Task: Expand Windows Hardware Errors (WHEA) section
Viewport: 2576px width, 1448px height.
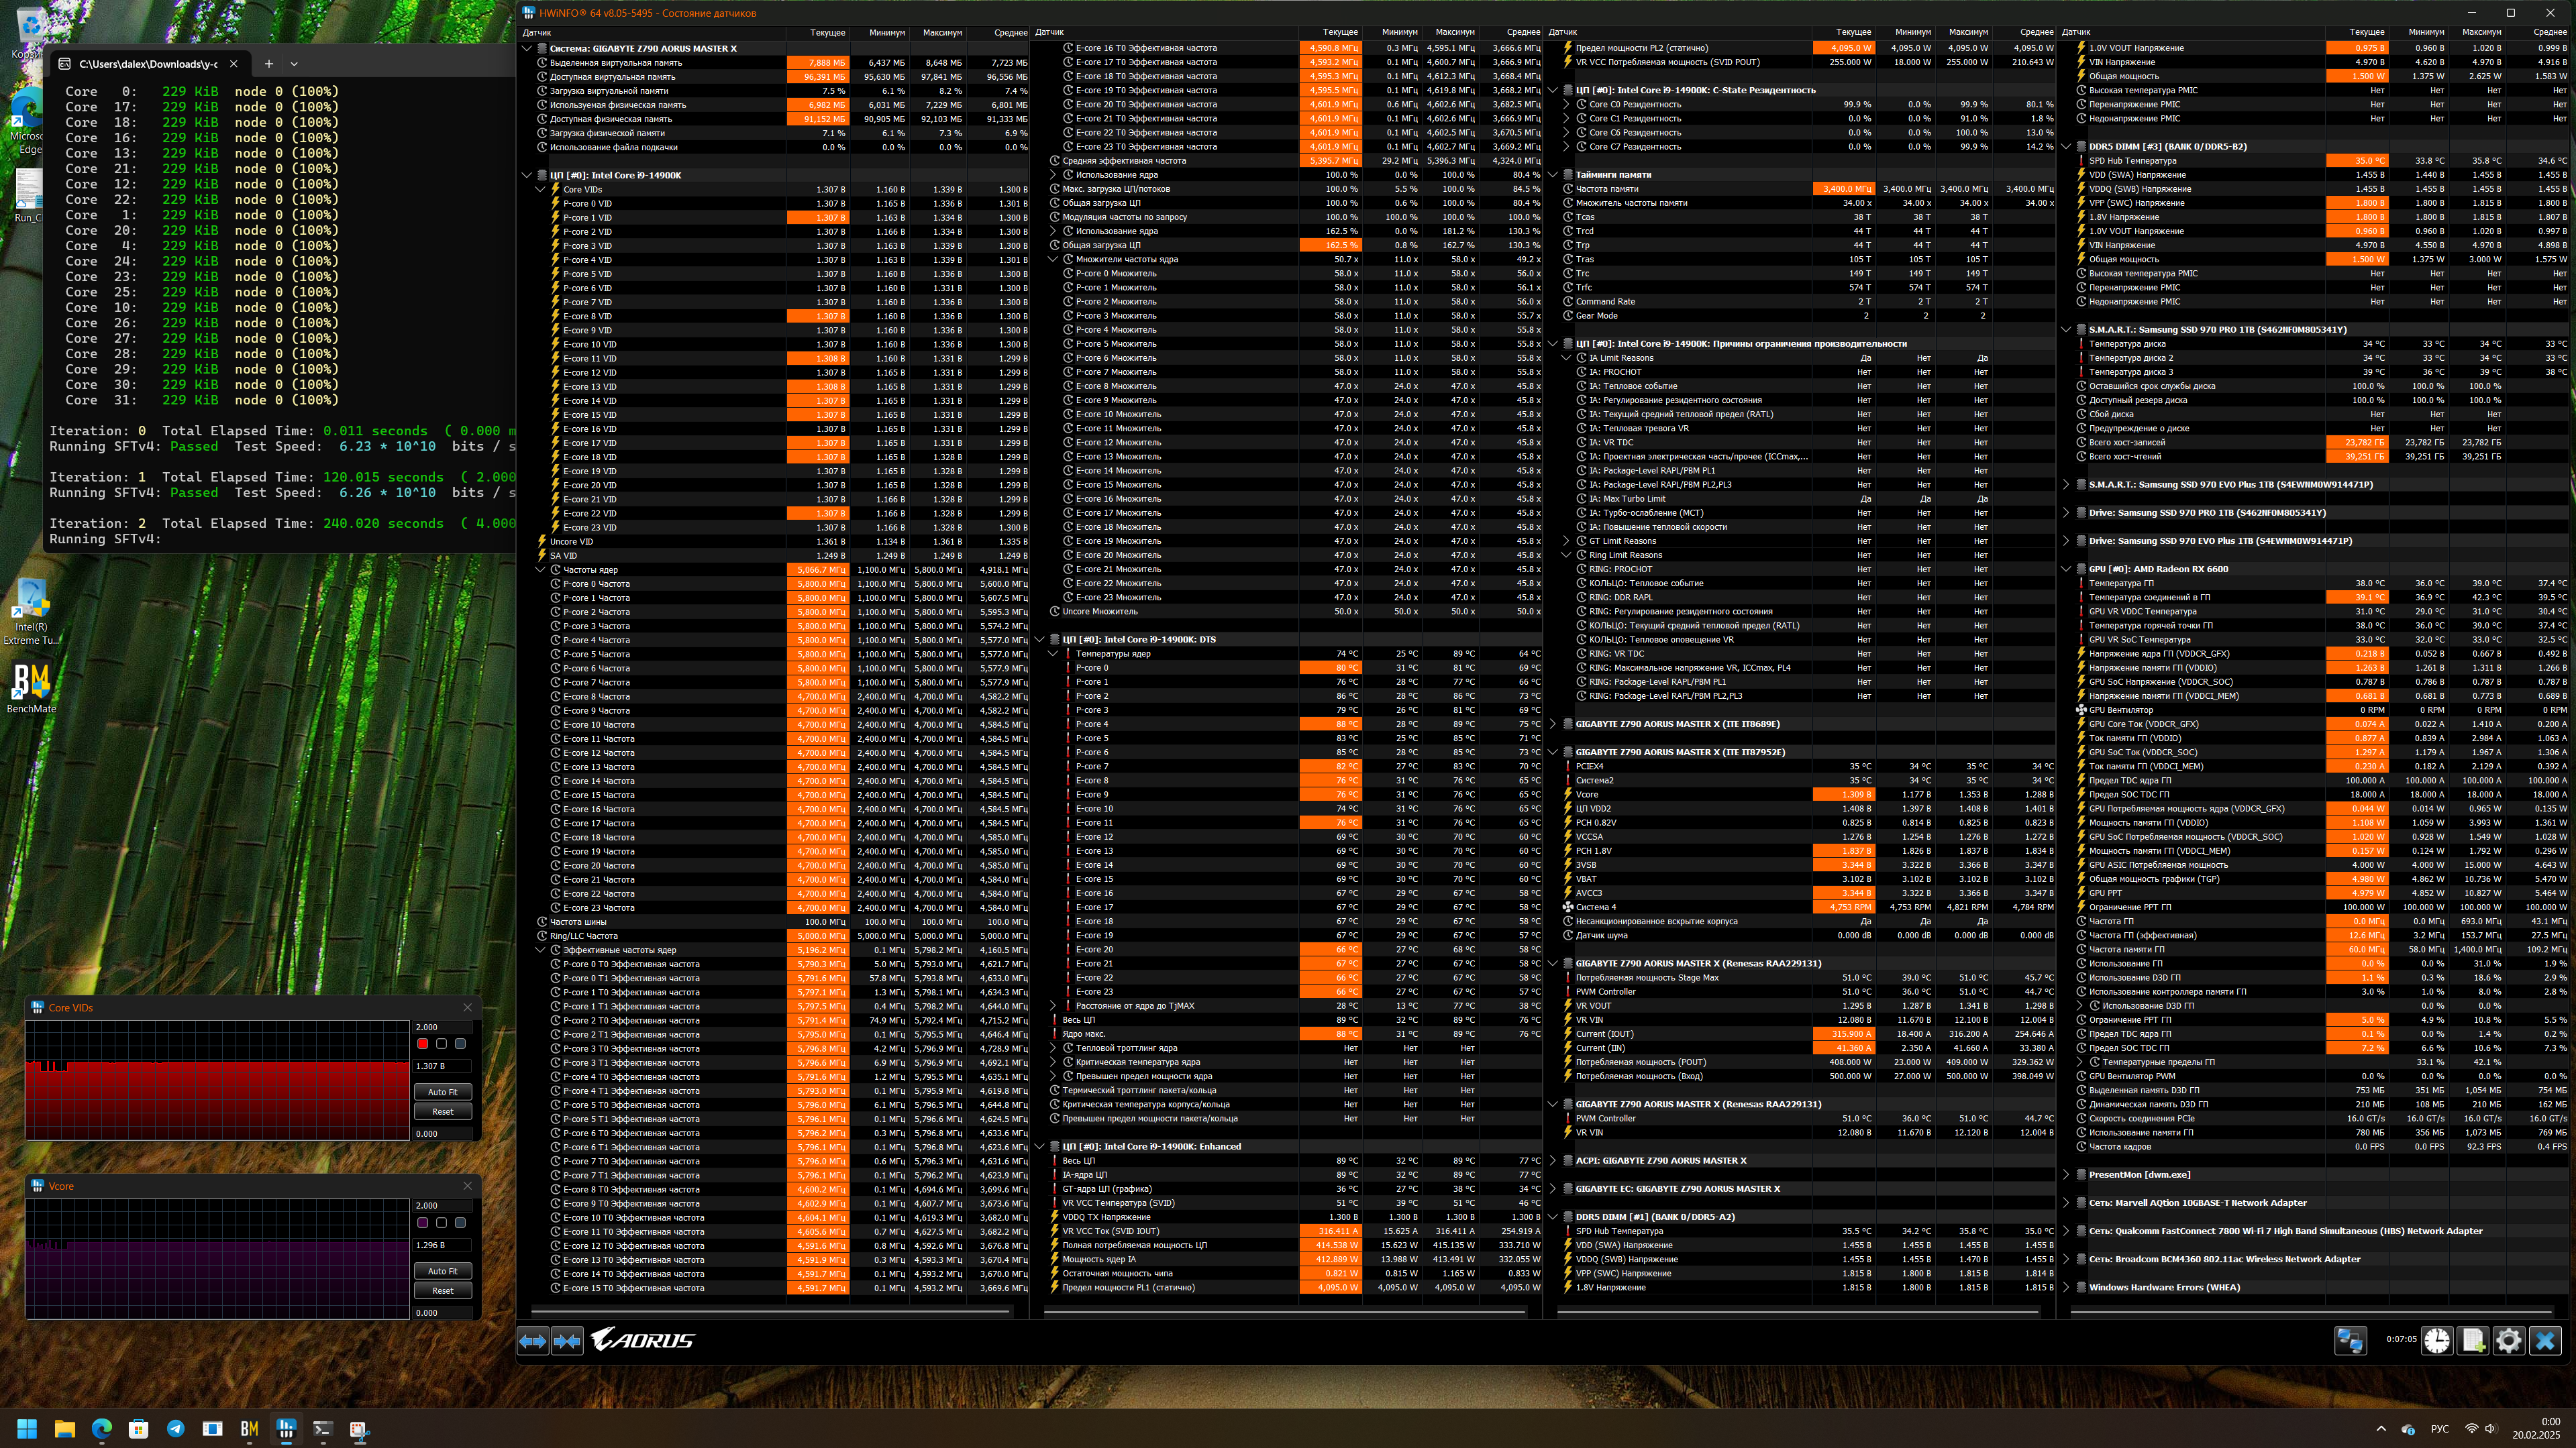Action: (2067, 1287)
